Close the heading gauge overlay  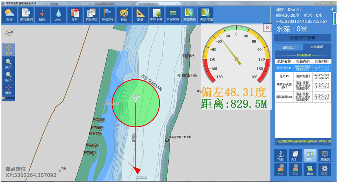[x=267, y=28]
